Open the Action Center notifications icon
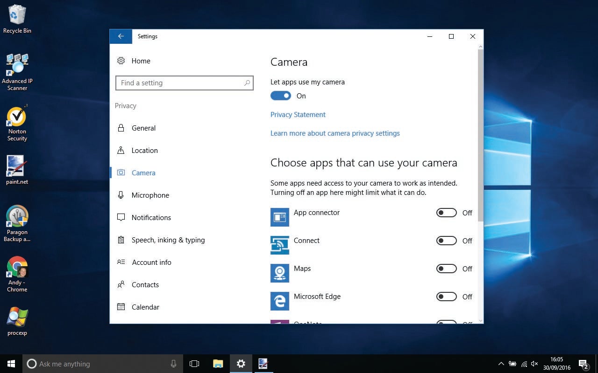Viewport: 598px width, 373px height. [583, 364]
